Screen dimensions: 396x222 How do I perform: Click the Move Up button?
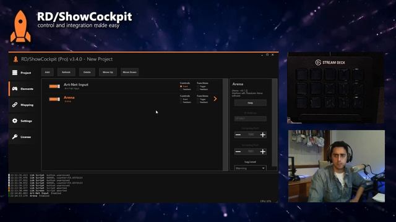(108, 72)
